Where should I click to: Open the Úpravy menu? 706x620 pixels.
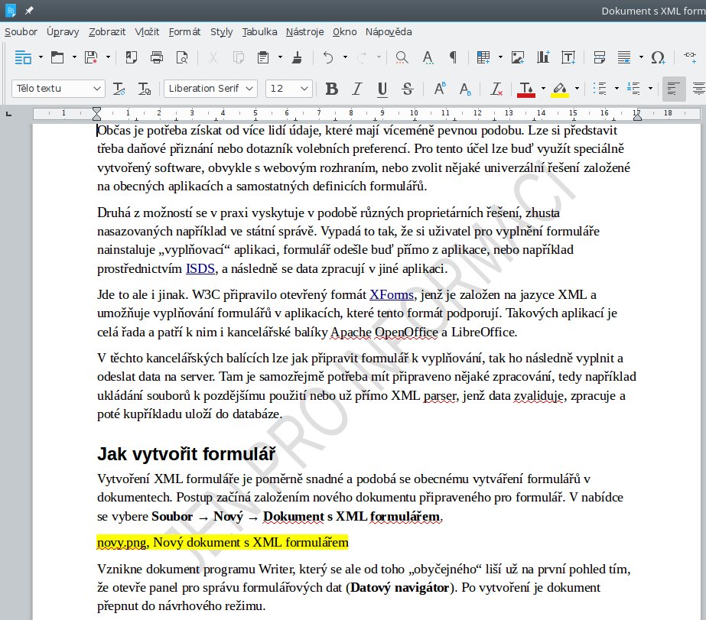click(63, 32)
